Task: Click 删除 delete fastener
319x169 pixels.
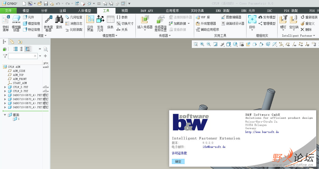Action: tap(306, 30)
